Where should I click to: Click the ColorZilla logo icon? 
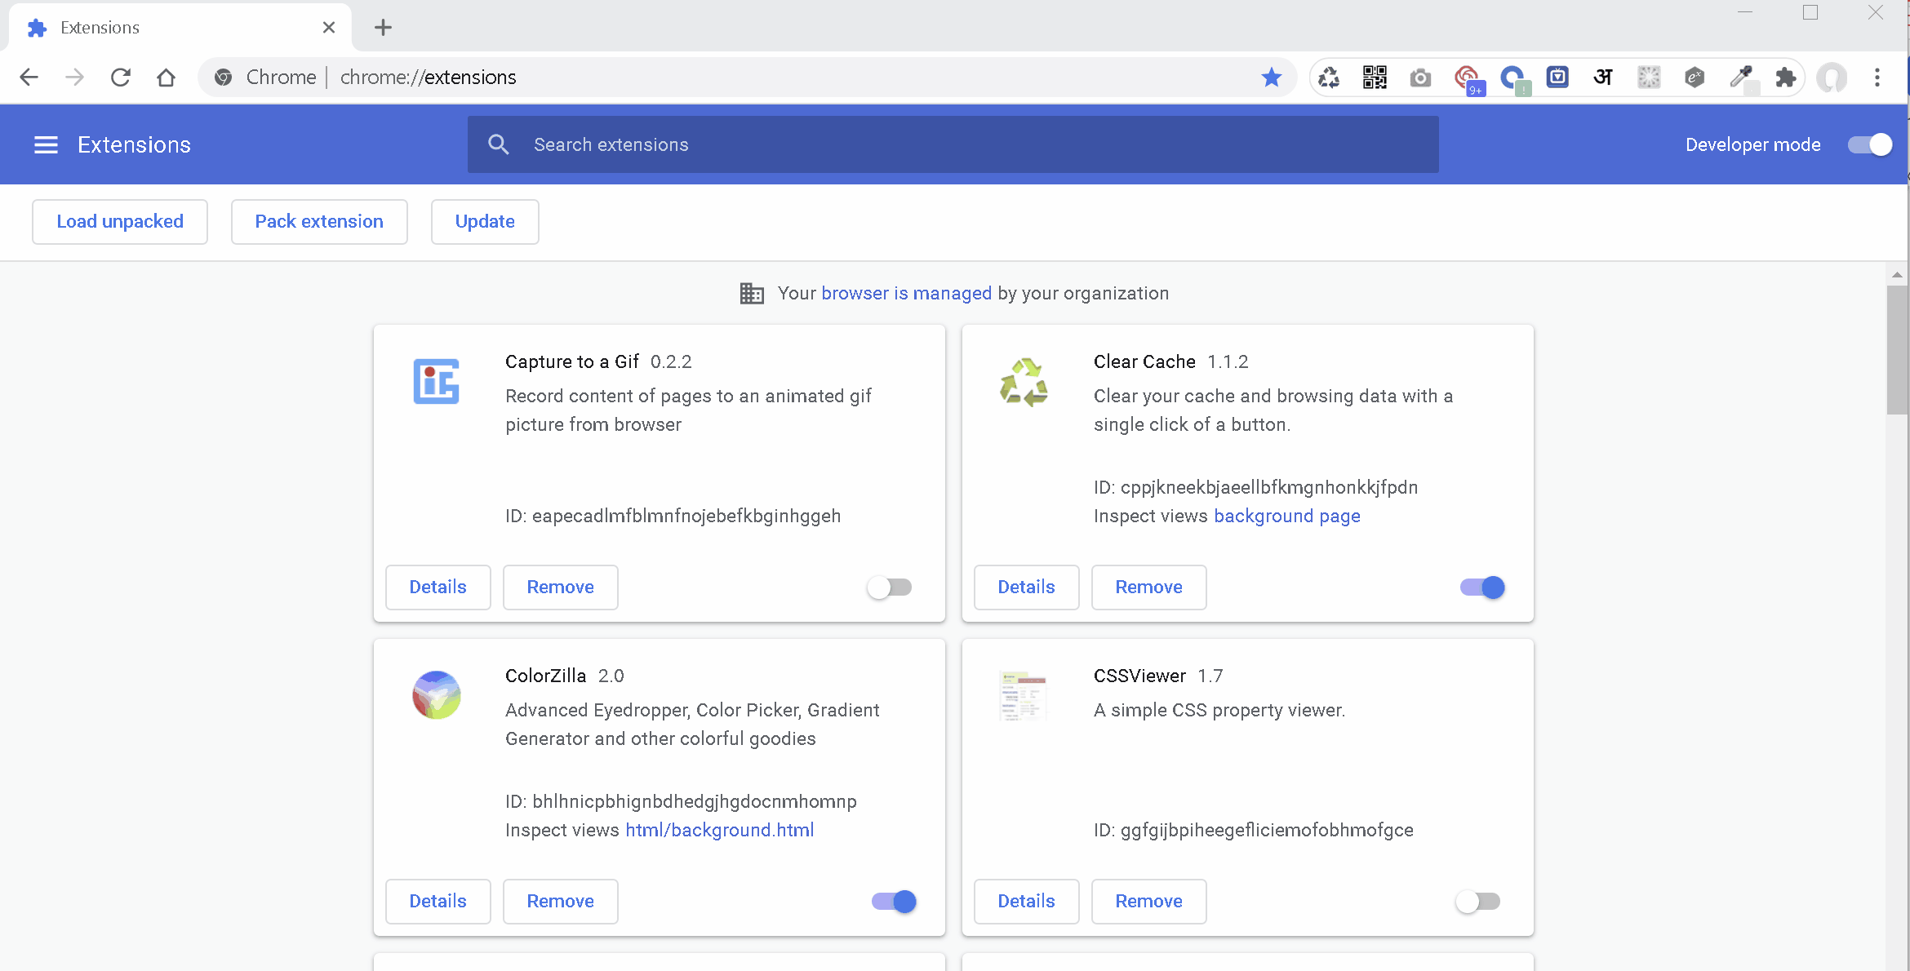(x=436, y=695)
